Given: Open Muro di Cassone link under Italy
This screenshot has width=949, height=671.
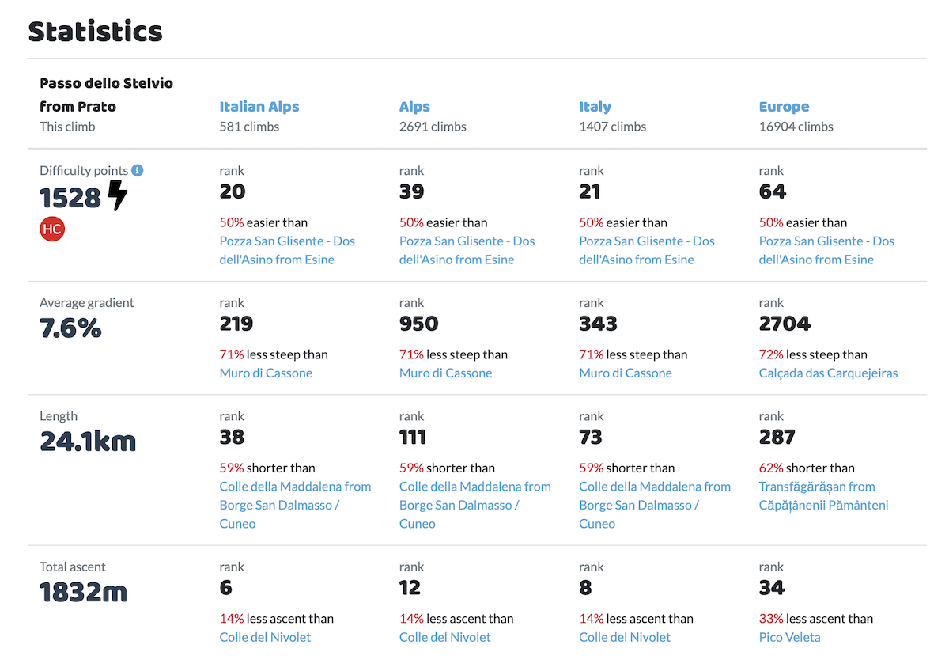Looking at the screenshot, I should (626, 373).
